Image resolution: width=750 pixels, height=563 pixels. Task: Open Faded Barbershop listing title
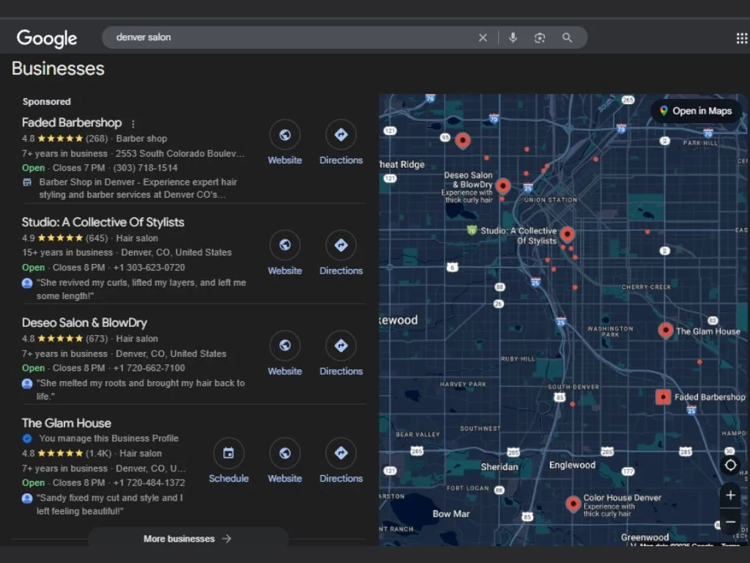coord(72,123)
